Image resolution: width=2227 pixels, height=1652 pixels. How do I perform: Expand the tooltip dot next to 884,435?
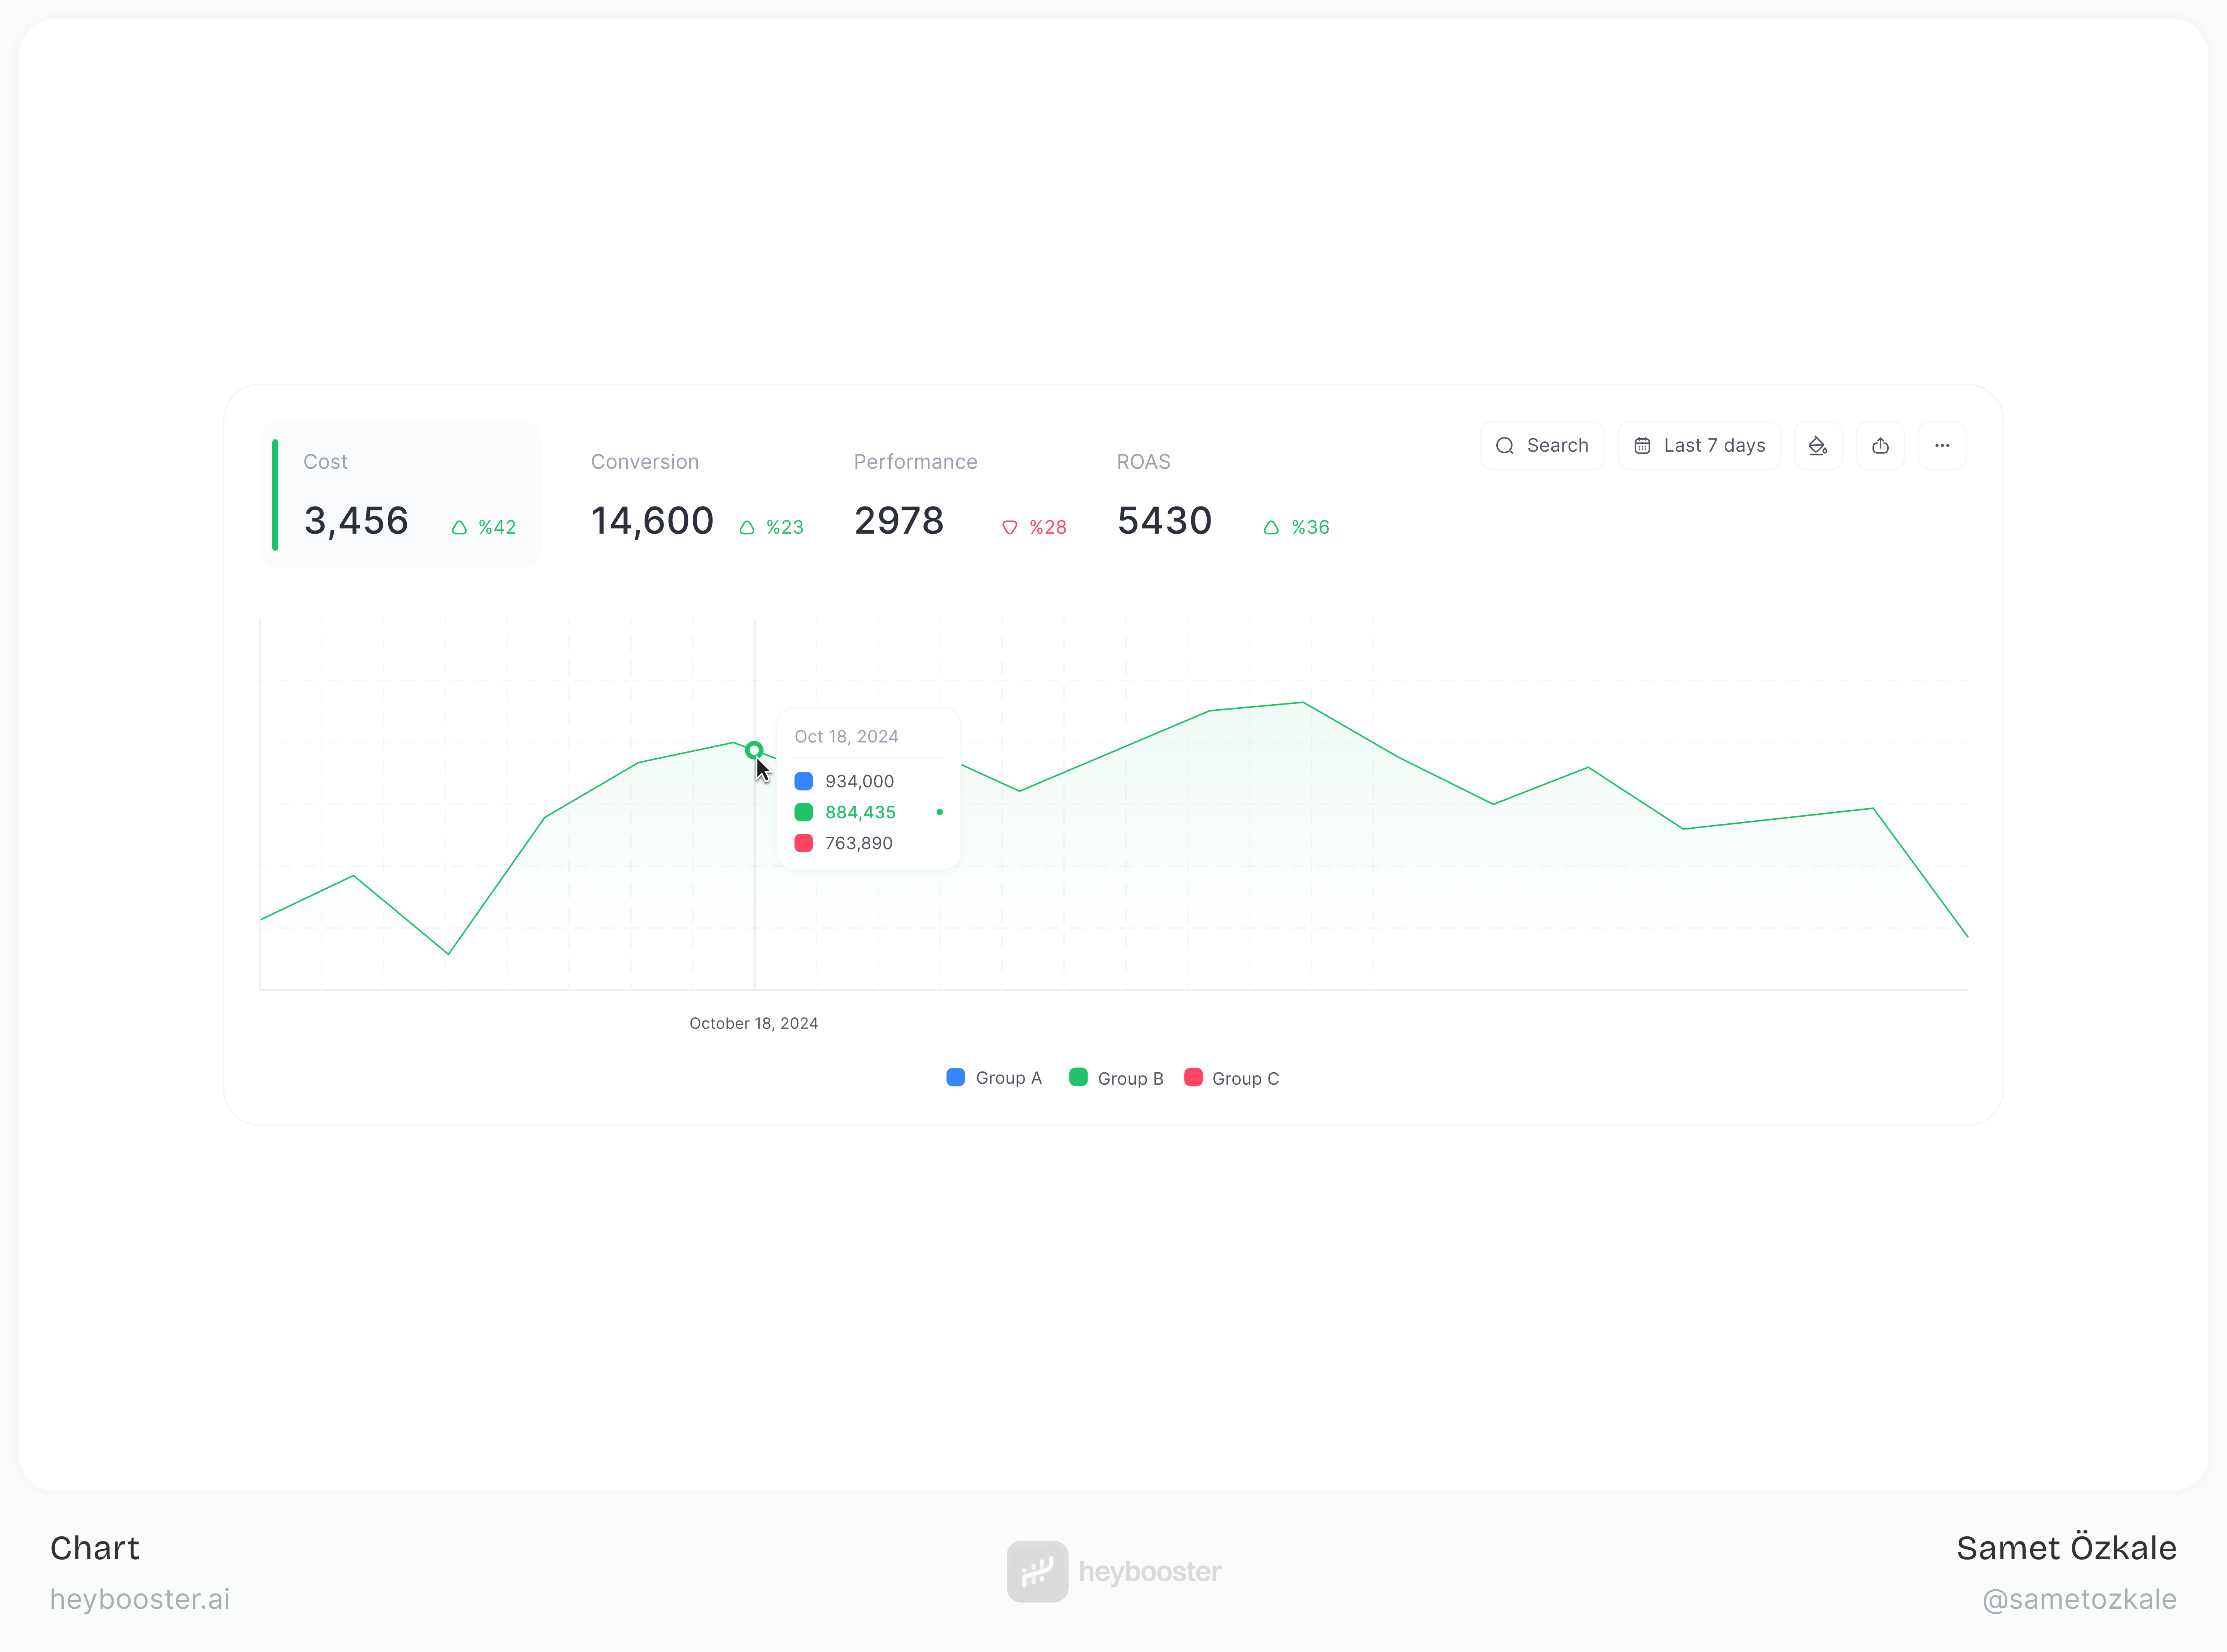(939, 812)
